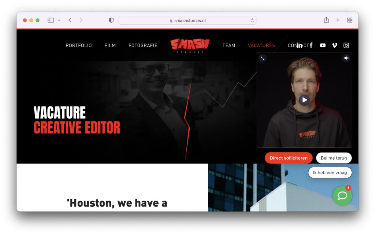Open the green chat bubble
The height and width of the screenshot is (235, 375).
pos(342,195)
